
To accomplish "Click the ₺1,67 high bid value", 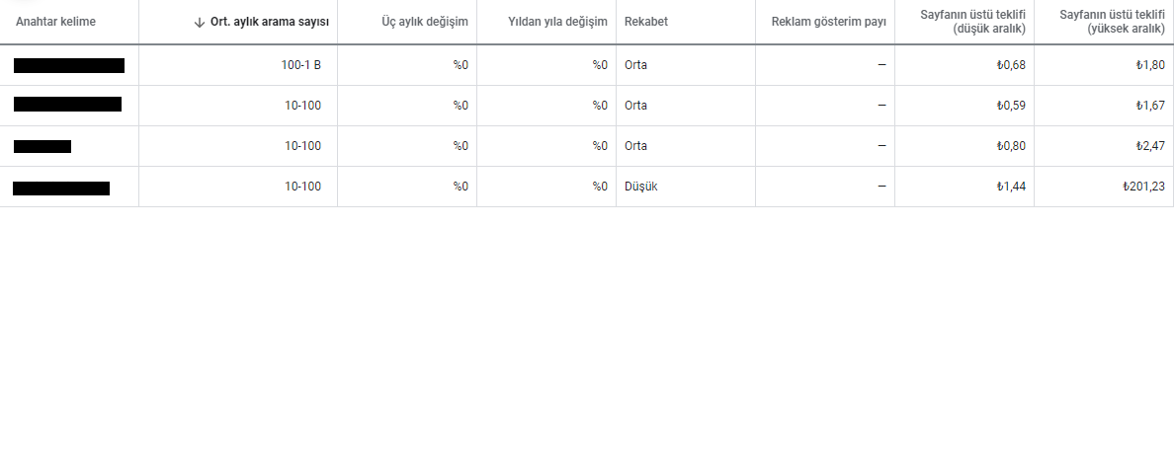I will tap(1150, 106).
